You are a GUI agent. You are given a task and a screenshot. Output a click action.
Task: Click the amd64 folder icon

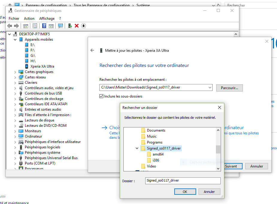pyautogui.click(x=149, y=154)
